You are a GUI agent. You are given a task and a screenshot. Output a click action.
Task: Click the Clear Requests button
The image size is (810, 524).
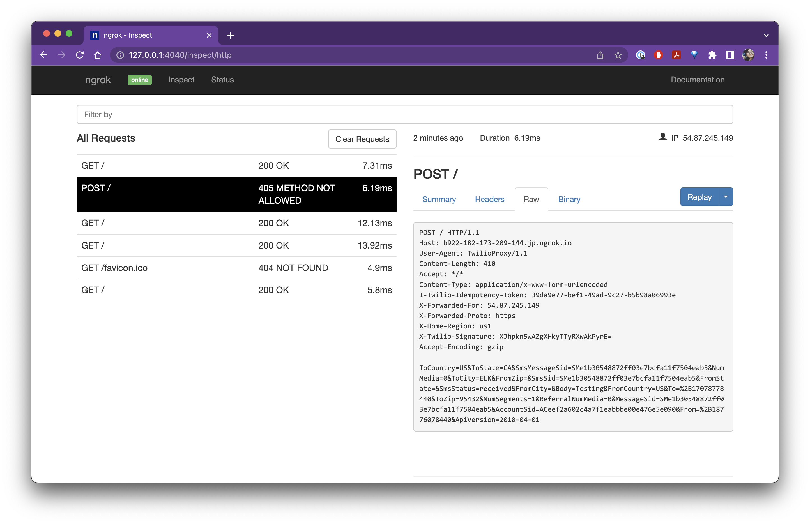click(x=362, y=139)
